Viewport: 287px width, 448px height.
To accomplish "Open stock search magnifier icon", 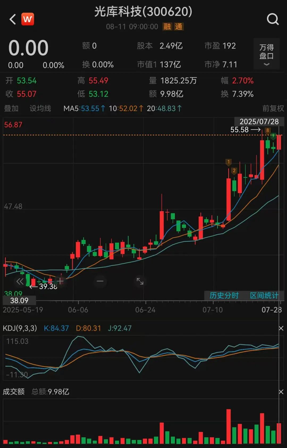I will pyautogui.click(x=273, y=19).
